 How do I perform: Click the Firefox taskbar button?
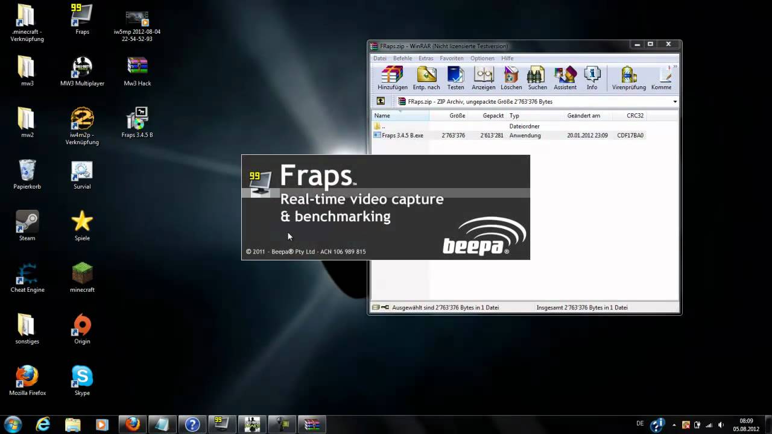pyautogui.click(x=132, y=424)
